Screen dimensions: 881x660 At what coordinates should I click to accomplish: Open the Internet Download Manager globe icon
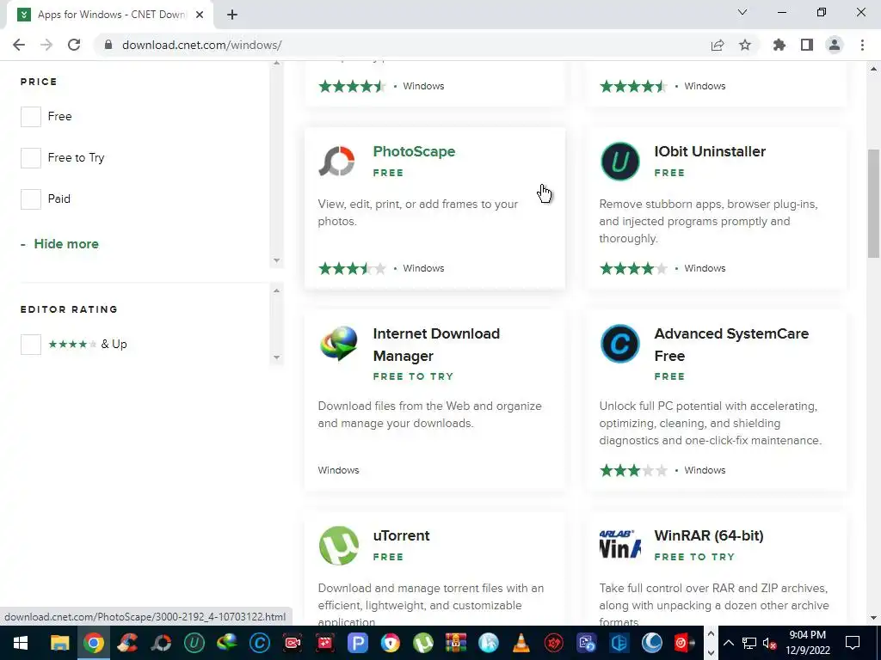pyautogui.click(x=338, y=344)
